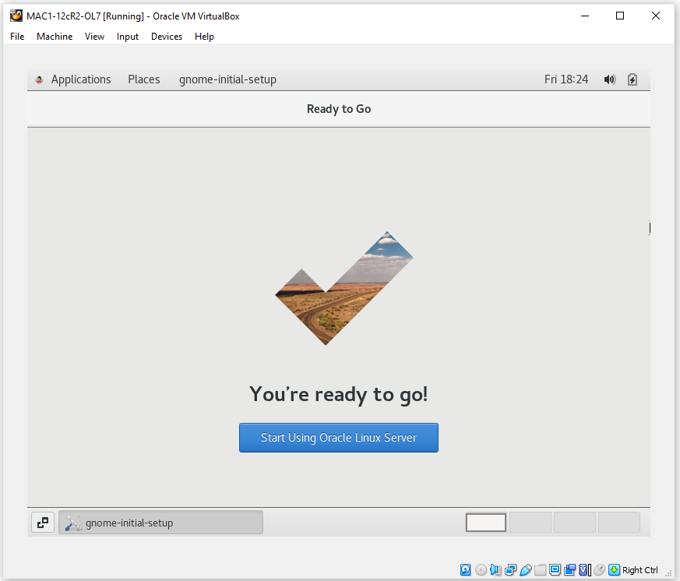
Task: Click Start Using Oracle Linux Server
Action: pyautogui.click(x=339, y=438)
